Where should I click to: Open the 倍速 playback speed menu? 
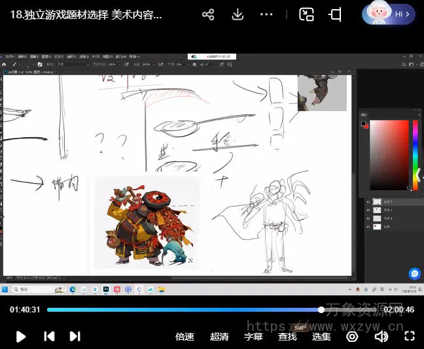185,337
